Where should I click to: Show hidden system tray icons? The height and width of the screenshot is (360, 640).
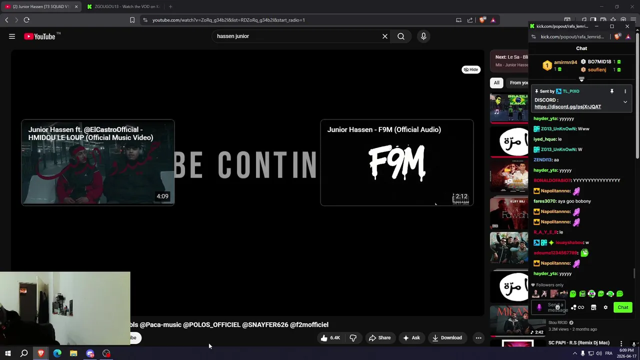point(574,353)
